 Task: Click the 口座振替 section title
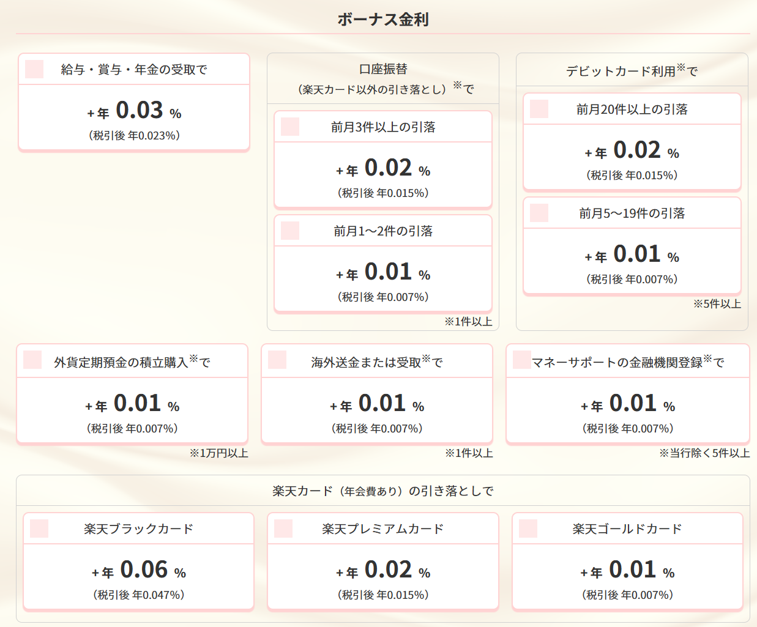click(383, 69)
